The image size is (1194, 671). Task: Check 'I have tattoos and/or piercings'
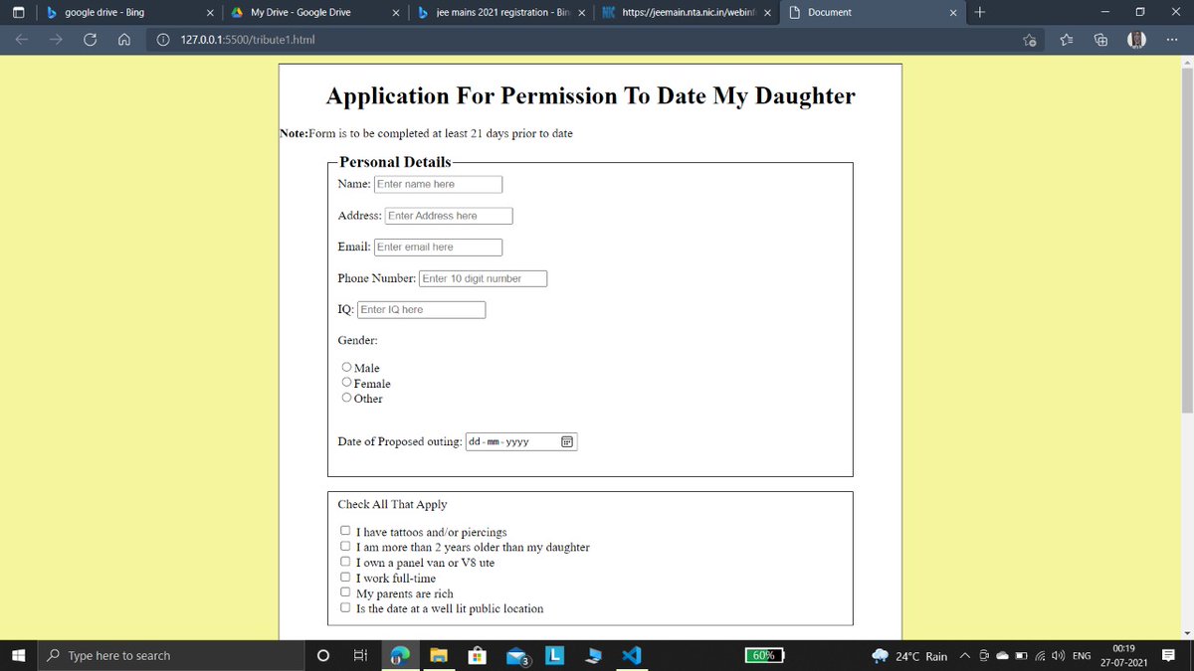click(345, 532)
